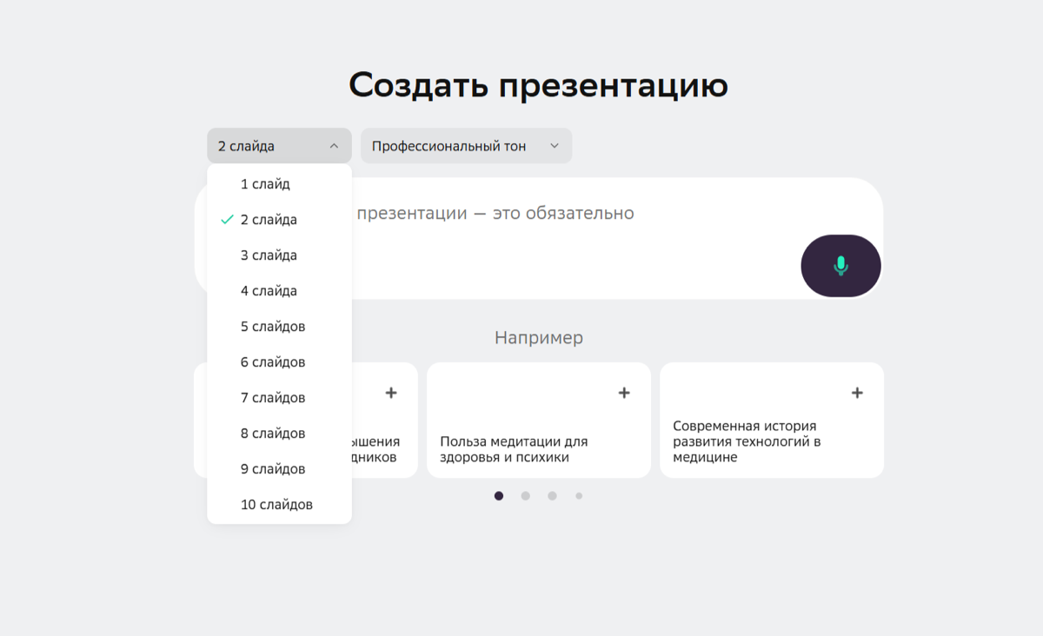Viewport: 1043px width, 636px height.
Task: Click the chevron on the tone dropdown
Action: tap(555, 145)
